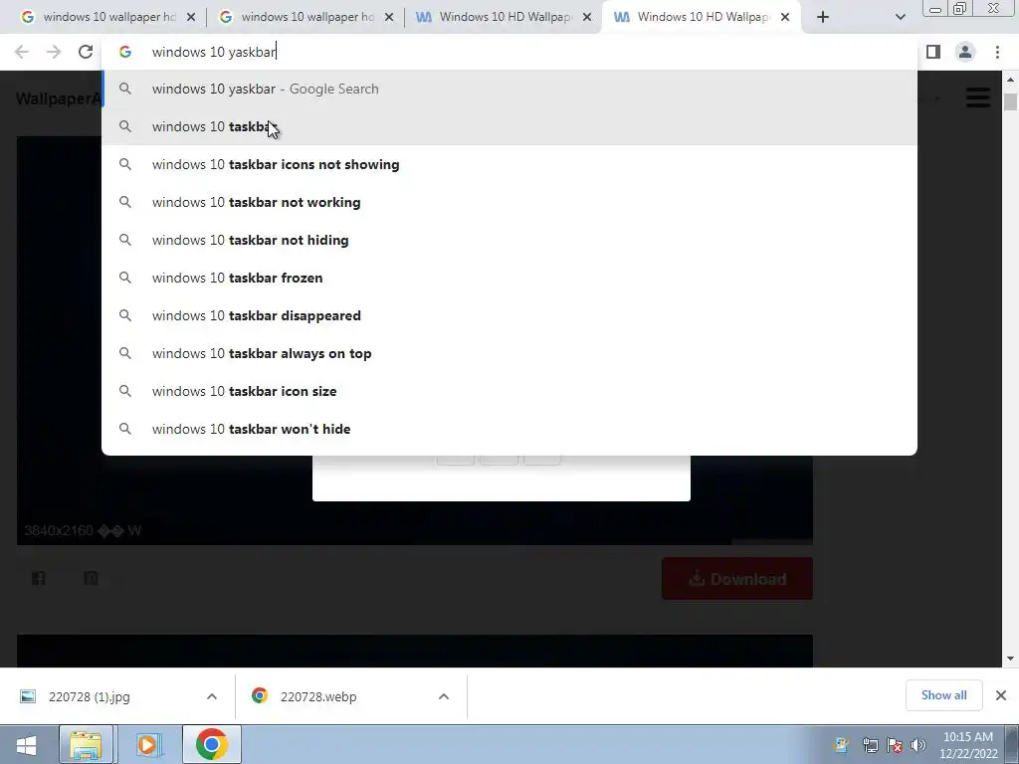Reload the page with the refresh icon
This screenshot has width=1019, height=764.
click(x=86, y=52)
